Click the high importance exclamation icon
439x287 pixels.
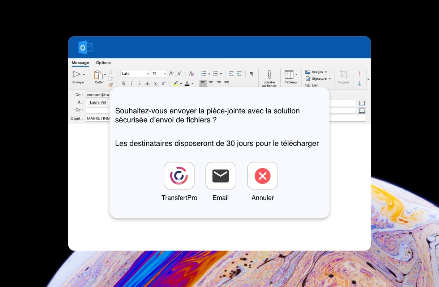(x=360, y=74)
